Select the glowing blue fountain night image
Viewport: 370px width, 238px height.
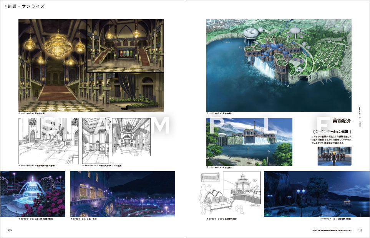tap(33, 194)
